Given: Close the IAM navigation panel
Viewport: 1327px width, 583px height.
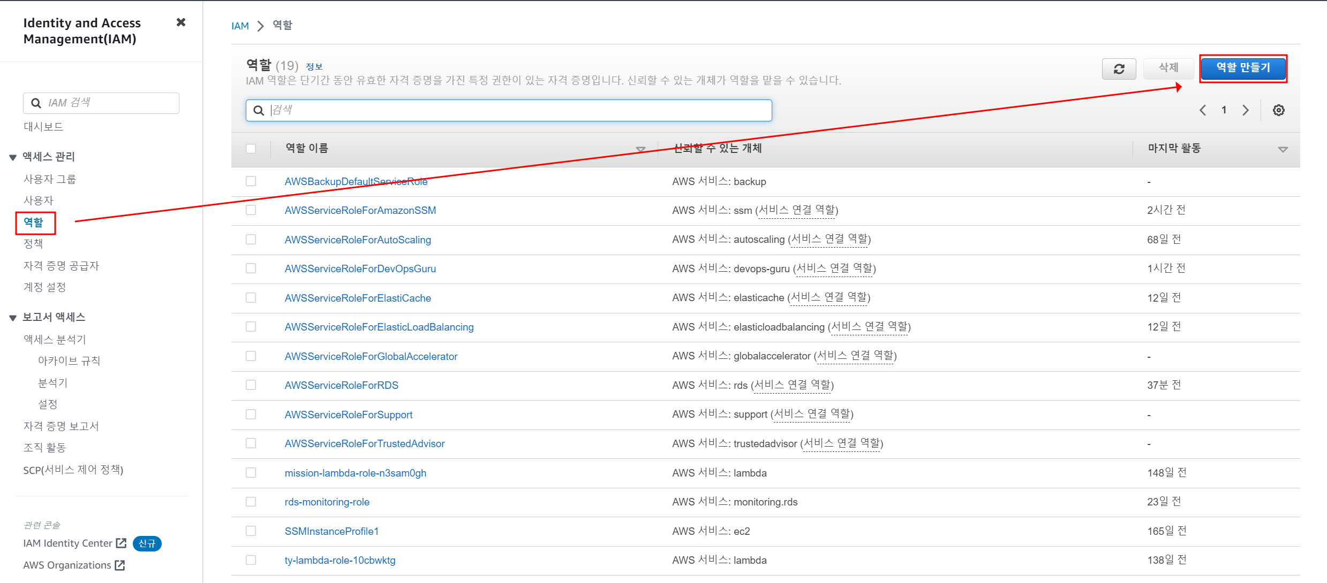Looking at the screenshot, I should pyautogui.click(x=181, y=22).
